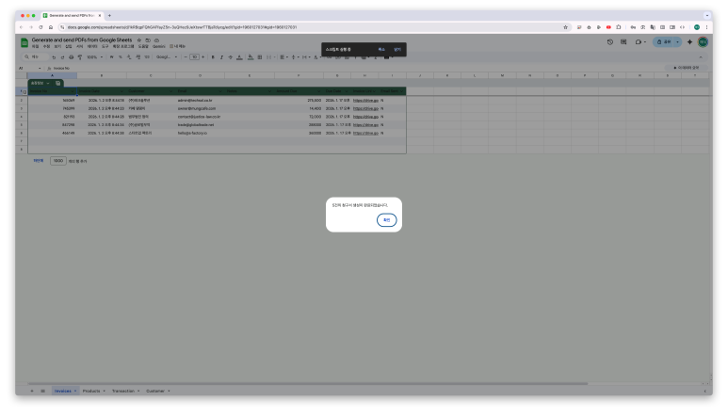Open the version history clock icon
Image resolution: width=728 pixels, height=416 pixels.
coord(609,42)
